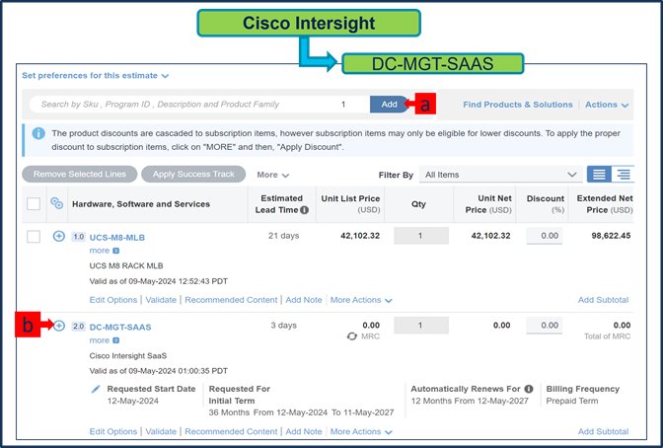Click the Extended Net Price 98,622.45 value
The height and width of the screenshot is (448, 663).
[x=611, y=236]
